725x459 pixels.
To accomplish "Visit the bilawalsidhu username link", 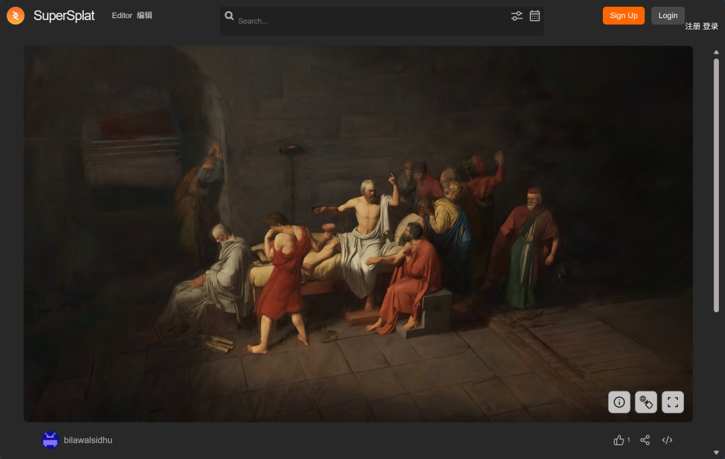I will (88, 440).
